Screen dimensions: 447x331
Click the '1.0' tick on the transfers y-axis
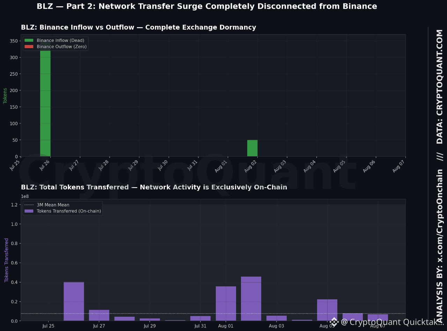point(14,224)
